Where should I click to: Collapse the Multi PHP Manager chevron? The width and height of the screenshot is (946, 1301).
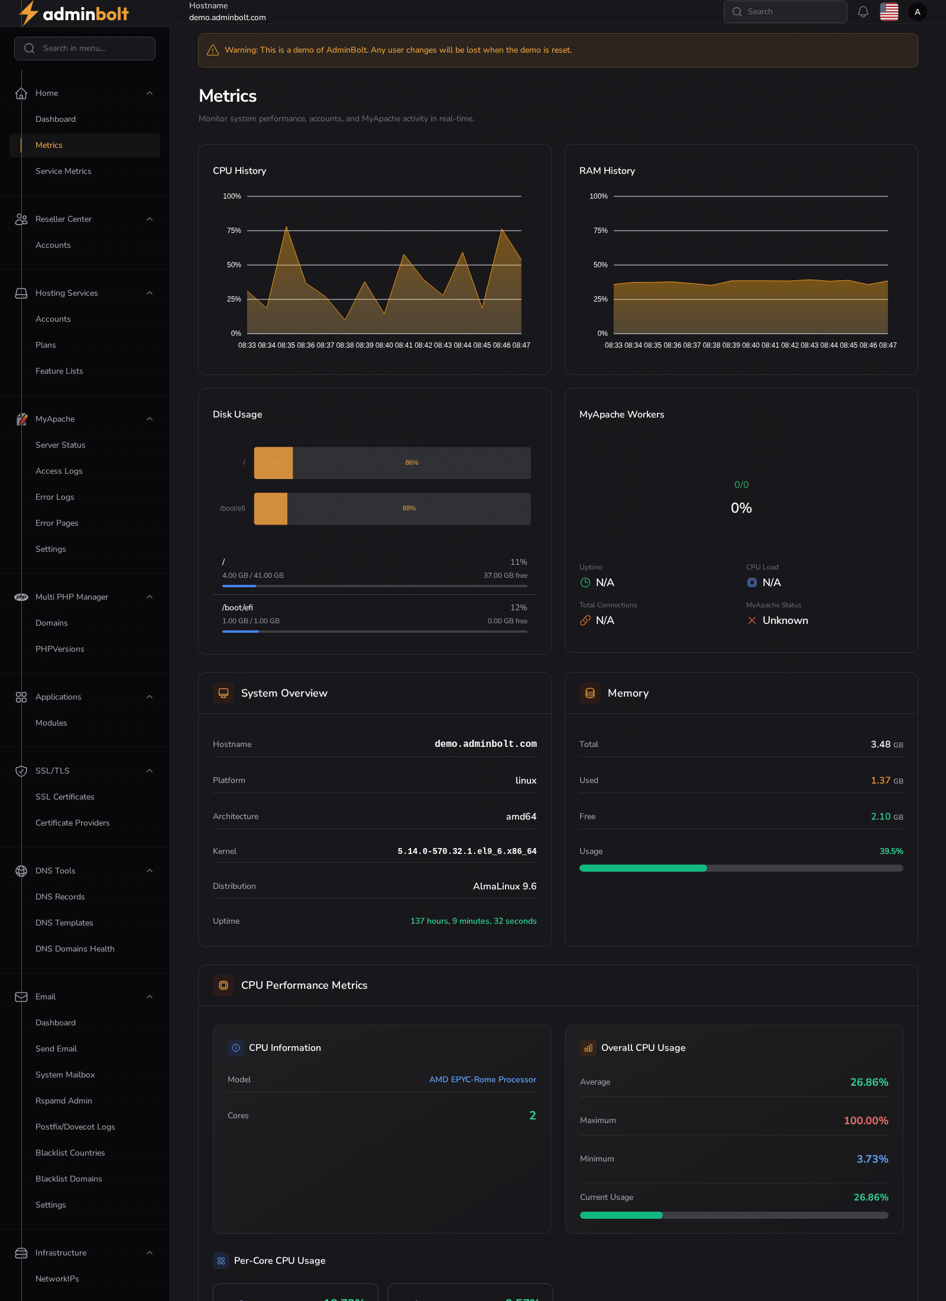coord(150,597)
